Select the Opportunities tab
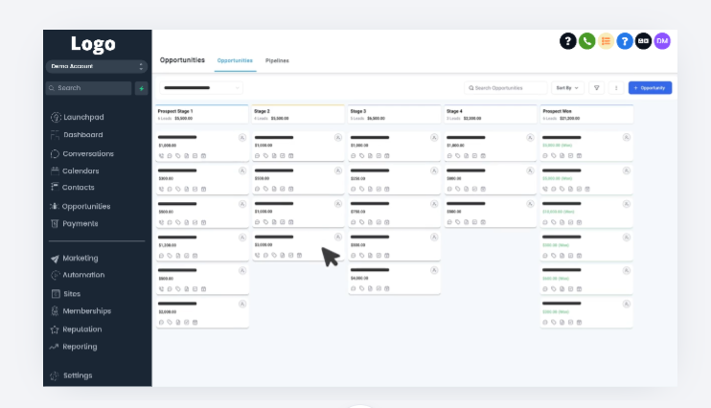Screen dimensions: 711x408 (235, 60)
